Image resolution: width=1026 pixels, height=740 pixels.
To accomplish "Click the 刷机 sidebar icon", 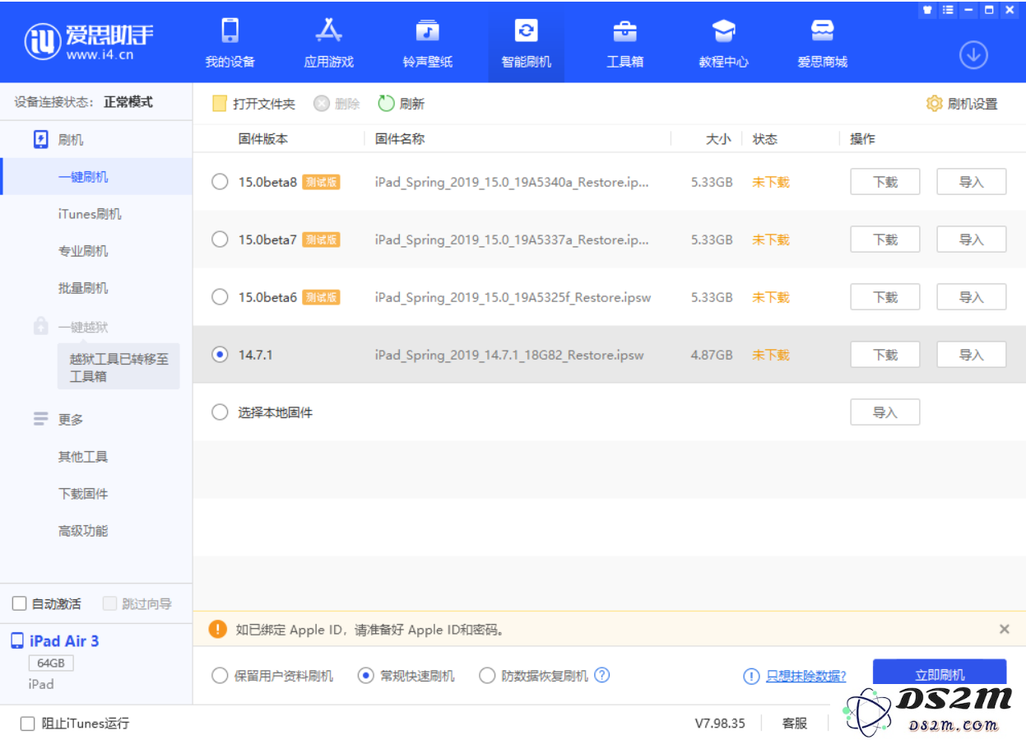I will tap(41, 139).
